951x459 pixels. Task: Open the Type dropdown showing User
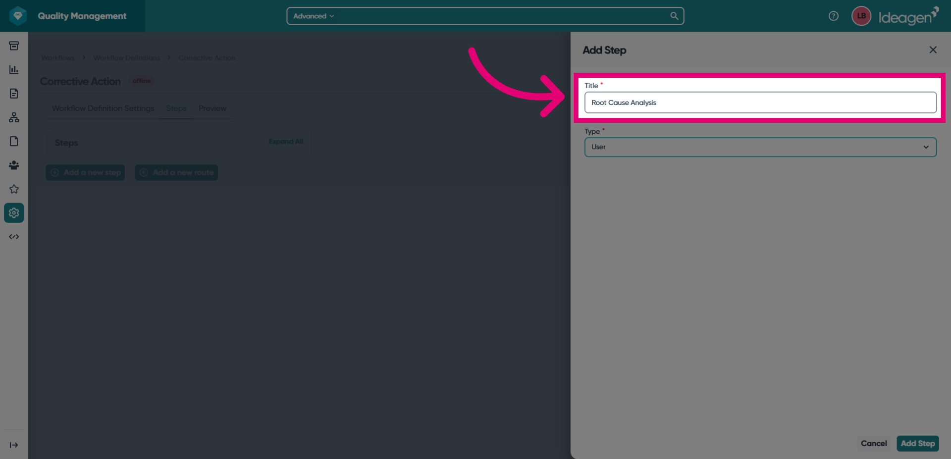click(760, 147)
